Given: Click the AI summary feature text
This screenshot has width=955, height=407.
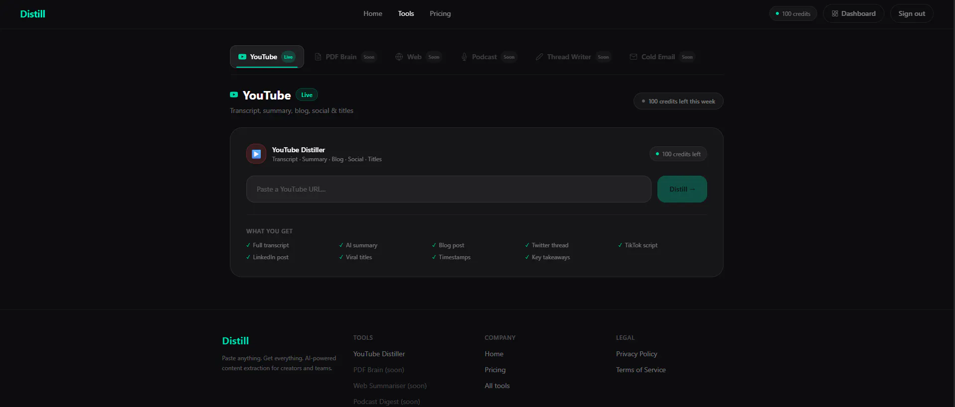Looking at the screenshot, I should point(362,245).
